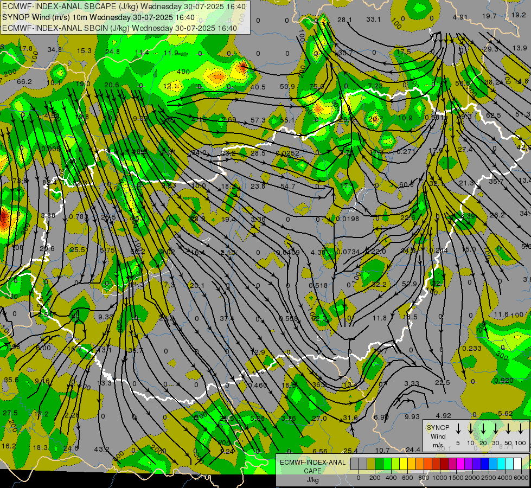Click the map value 3.33
The image size is (531, 488).
412,383
